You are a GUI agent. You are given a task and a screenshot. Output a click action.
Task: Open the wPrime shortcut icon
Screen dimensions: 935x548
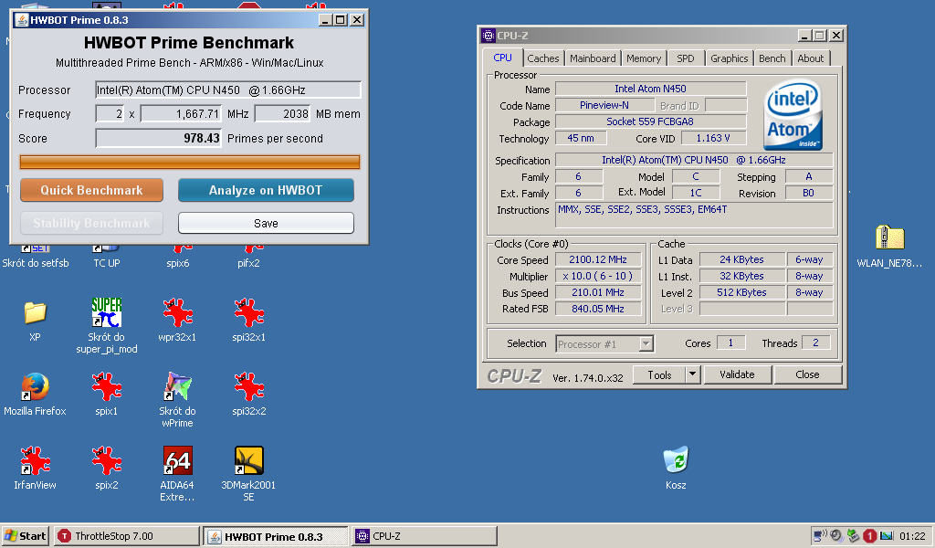(177, 387)
